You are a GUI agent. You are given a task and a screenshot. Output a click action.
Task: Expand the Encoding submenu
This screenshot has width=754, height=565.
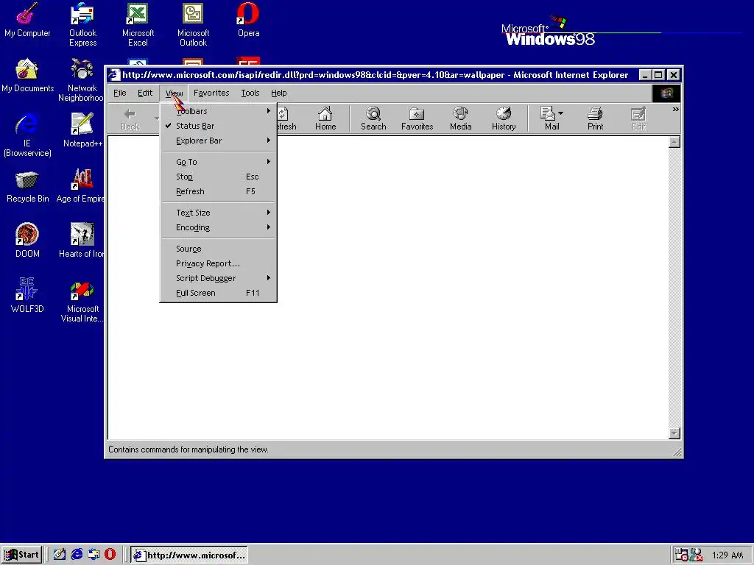coord(218,227)
